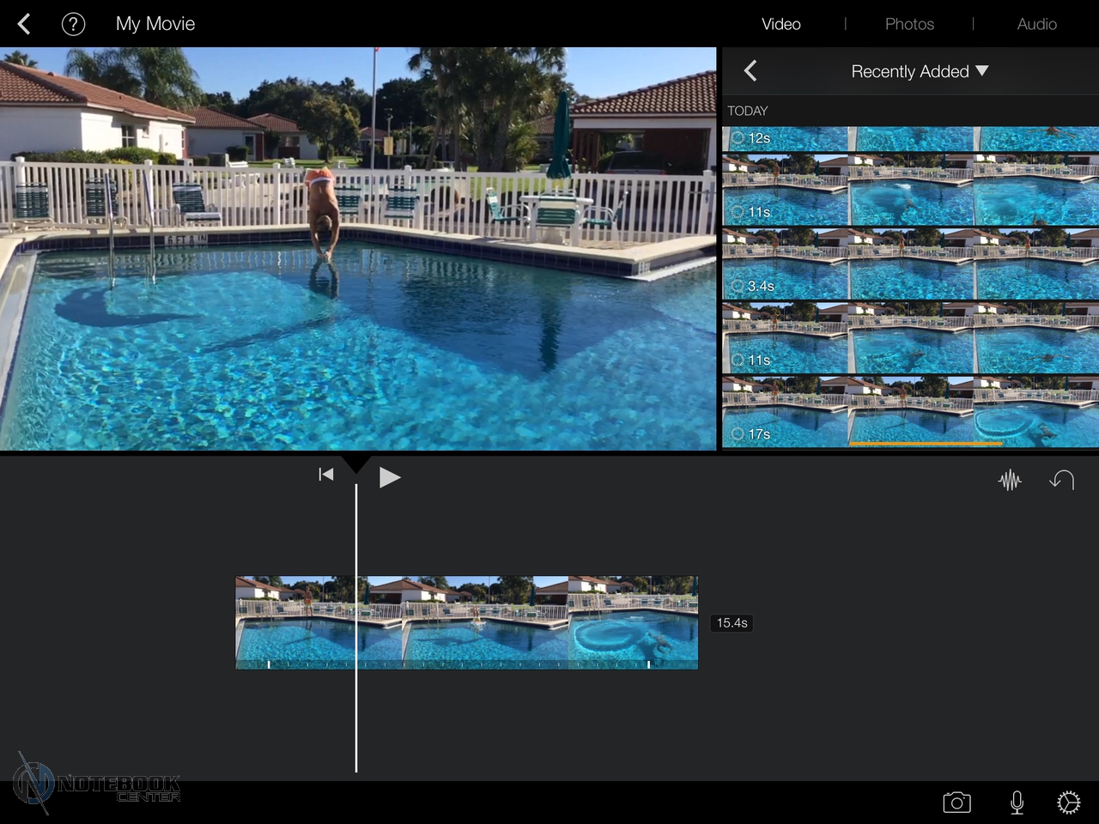
Task: Select the 12s clip in the browser
Action: [x=910, y=139]
